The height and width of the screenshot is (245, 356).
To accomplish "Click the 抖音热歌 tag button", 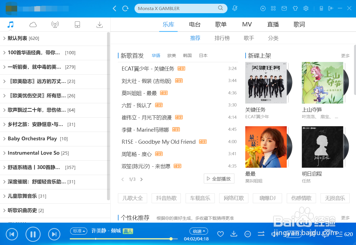I will [166, 198].
